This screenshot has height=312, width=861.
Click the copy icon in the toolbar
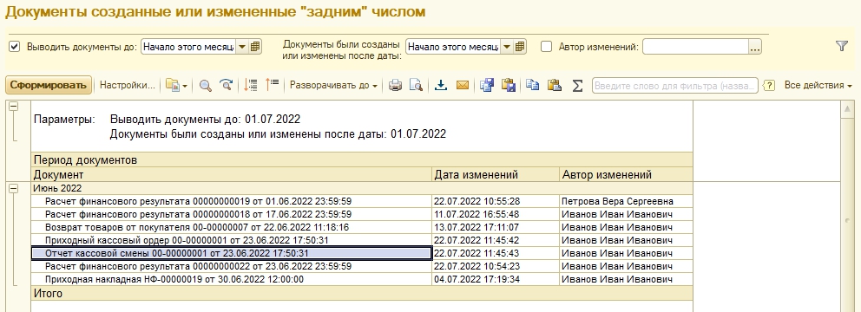[x=532, y=85]
